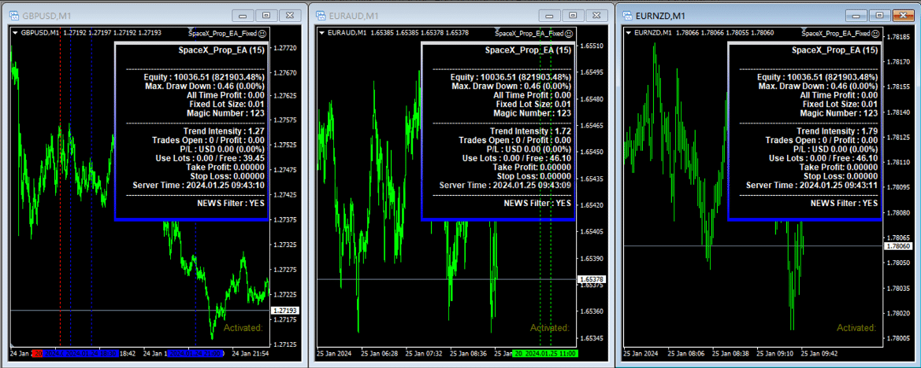Click the 1.78060 current price label

pos(897,246)
